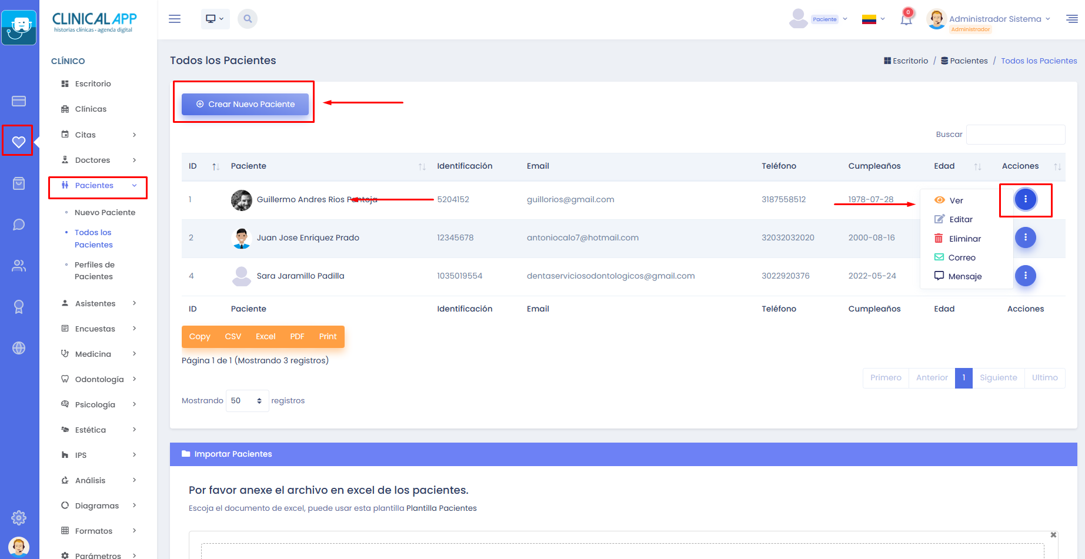Open the language flag dropdown
This screenshot has width=1085, height=559.
click(x=873, y=19)
